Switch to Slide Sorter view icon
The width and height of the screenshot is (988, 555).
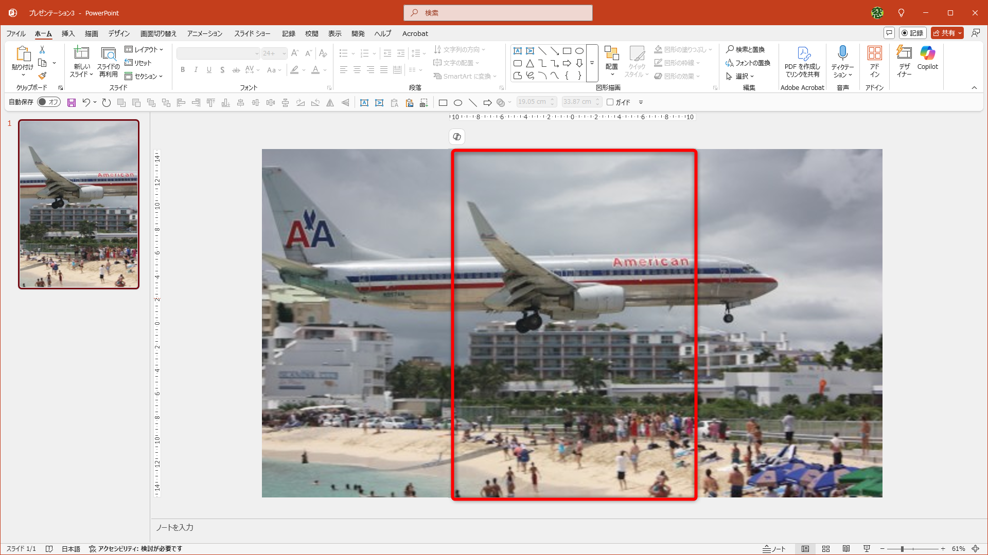click(x=826, y=549)
